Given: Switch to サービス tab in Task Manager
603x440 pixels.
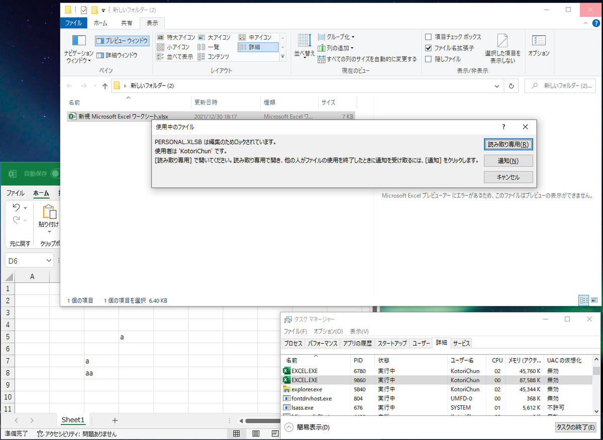Looking at the screenshot, I should [461, 344].
